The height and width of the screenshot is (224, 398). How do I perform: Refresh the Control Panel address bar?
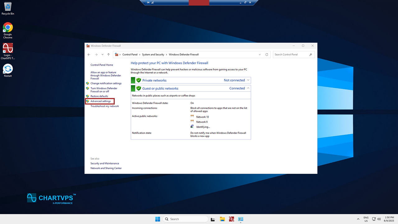(266, 54)
